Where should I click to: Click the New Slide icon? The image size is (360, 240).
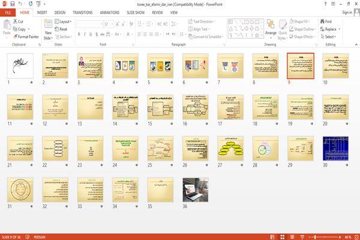point(48,24)
